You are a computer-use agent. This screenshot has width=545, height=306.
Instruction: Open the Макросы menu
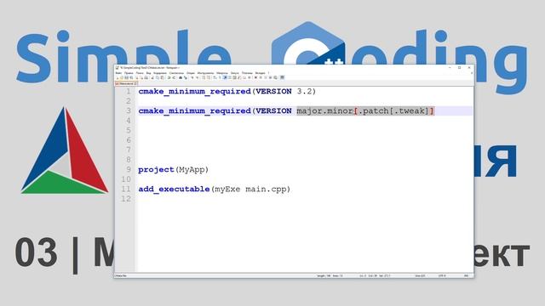point(222,73)
